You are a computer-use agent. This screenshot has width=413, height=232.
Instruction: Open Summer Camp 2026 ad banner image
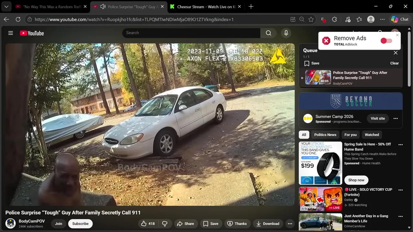[351, 101]
